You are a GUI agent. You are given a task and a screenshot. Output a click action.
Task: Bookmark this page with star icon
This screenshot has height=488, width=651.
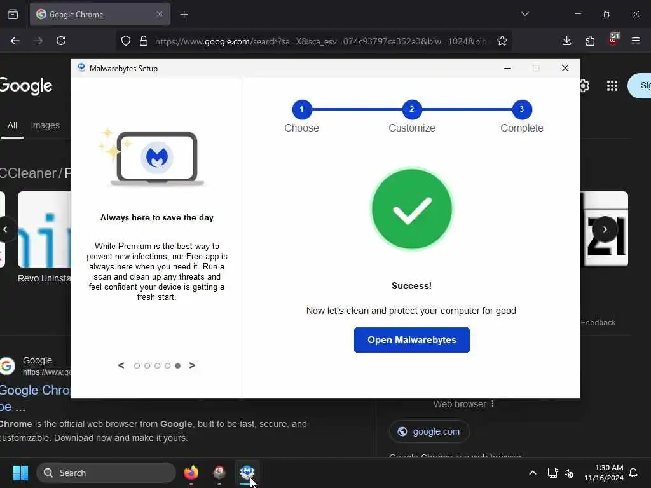(x=502, y=41)
